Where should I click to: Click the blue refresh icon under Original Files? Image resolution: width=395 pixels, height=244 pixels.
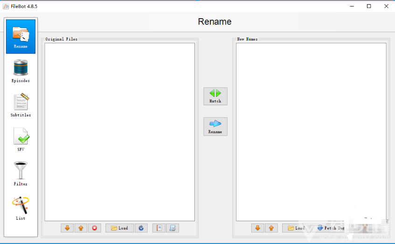(x=141, y=228)
